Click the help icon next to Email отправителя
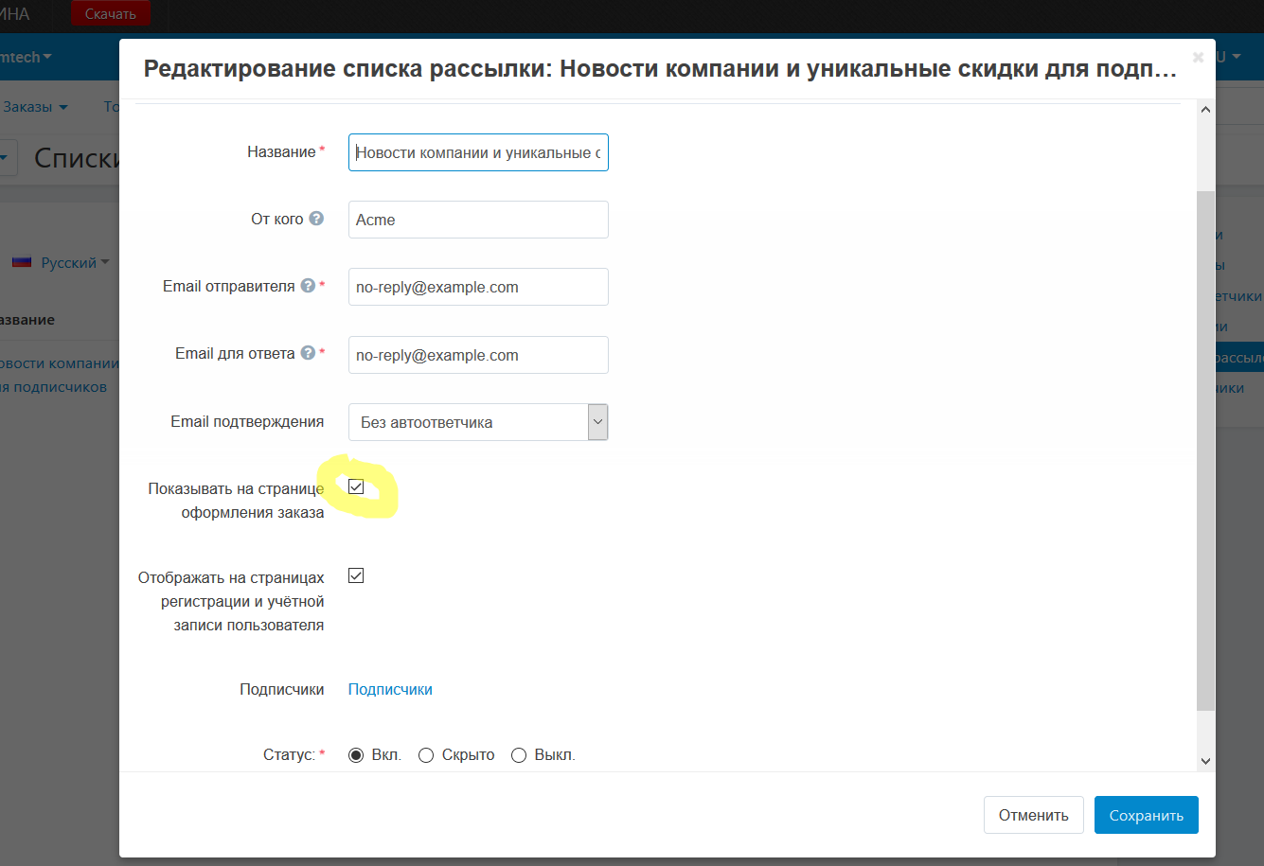Screen dimensions: 1264x866 pos(308,286)
